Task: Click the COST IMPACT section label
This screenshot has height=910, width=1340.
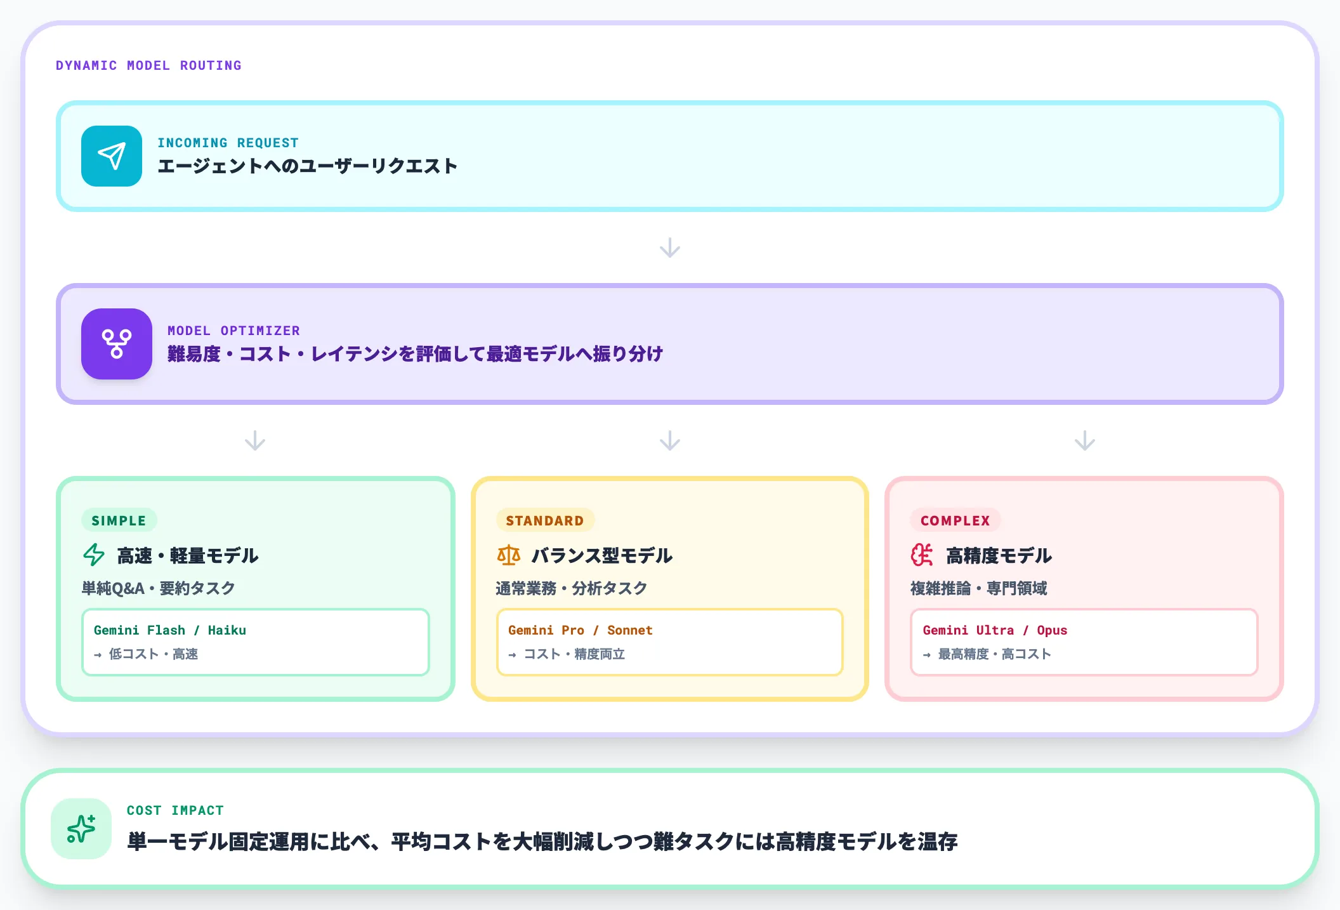Action: [x=175, y=810]
